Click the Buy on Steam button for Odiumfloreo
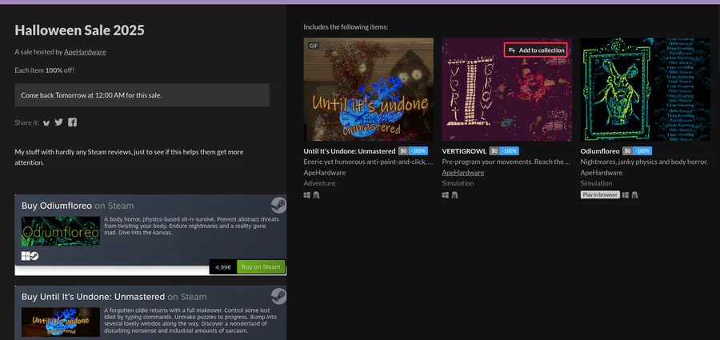 coord(261,267)
